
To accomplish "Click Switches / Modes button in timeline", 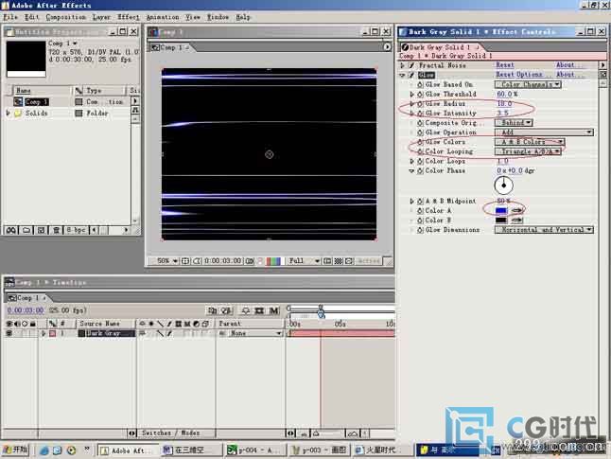I will (x=170, y=433).
